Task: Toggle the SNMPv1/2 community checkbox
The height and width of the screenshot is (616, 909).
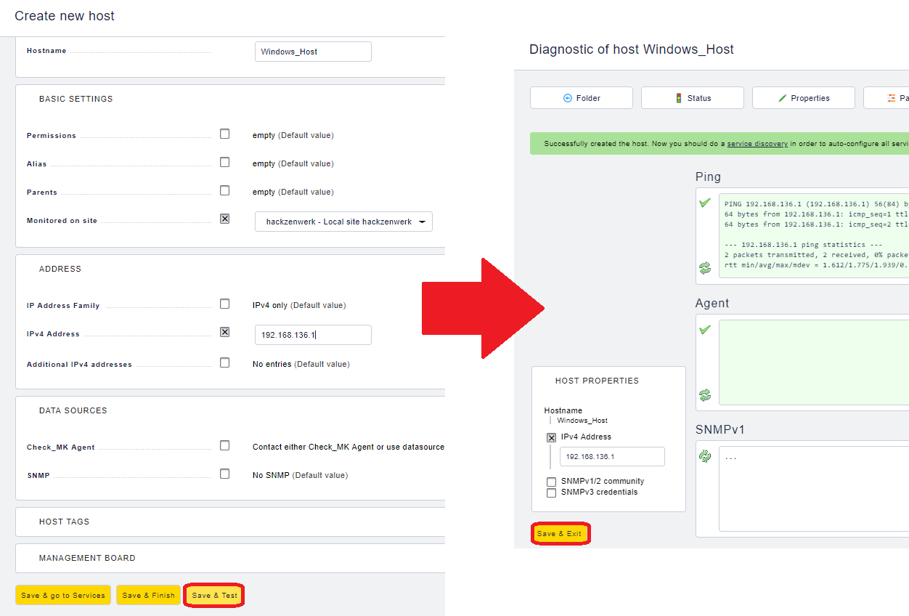Action: [x=552, y=482]
